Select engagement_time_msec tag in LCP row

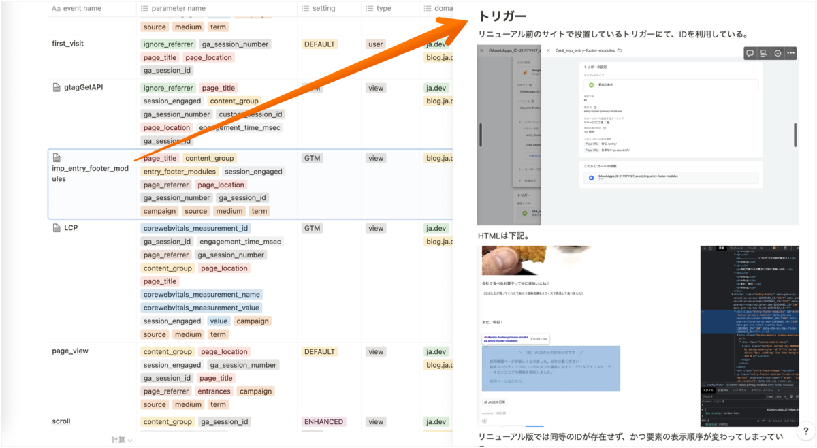(239, 242)
